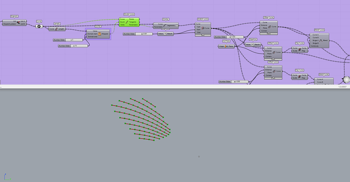Click the Segments output on Shatter

[171, 25]
